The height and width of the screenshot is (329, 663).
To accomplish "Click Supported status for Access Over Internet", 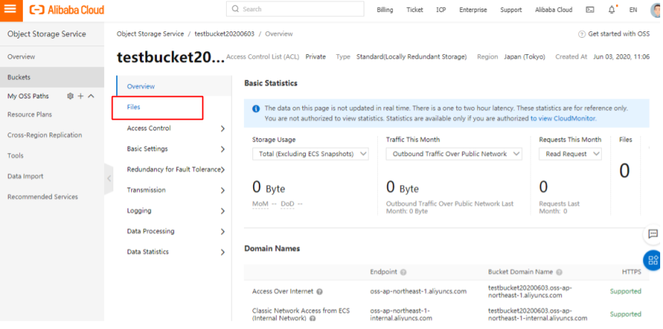I will coord(625,291).
